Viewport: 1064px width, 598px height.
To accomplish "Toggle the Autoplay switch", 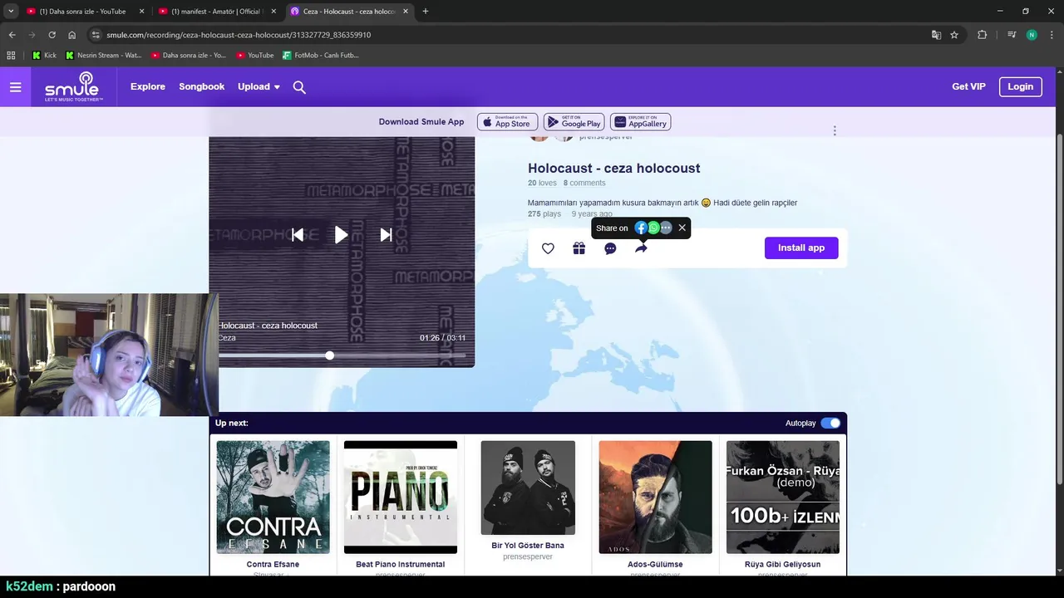I will [x=830, y=423].
